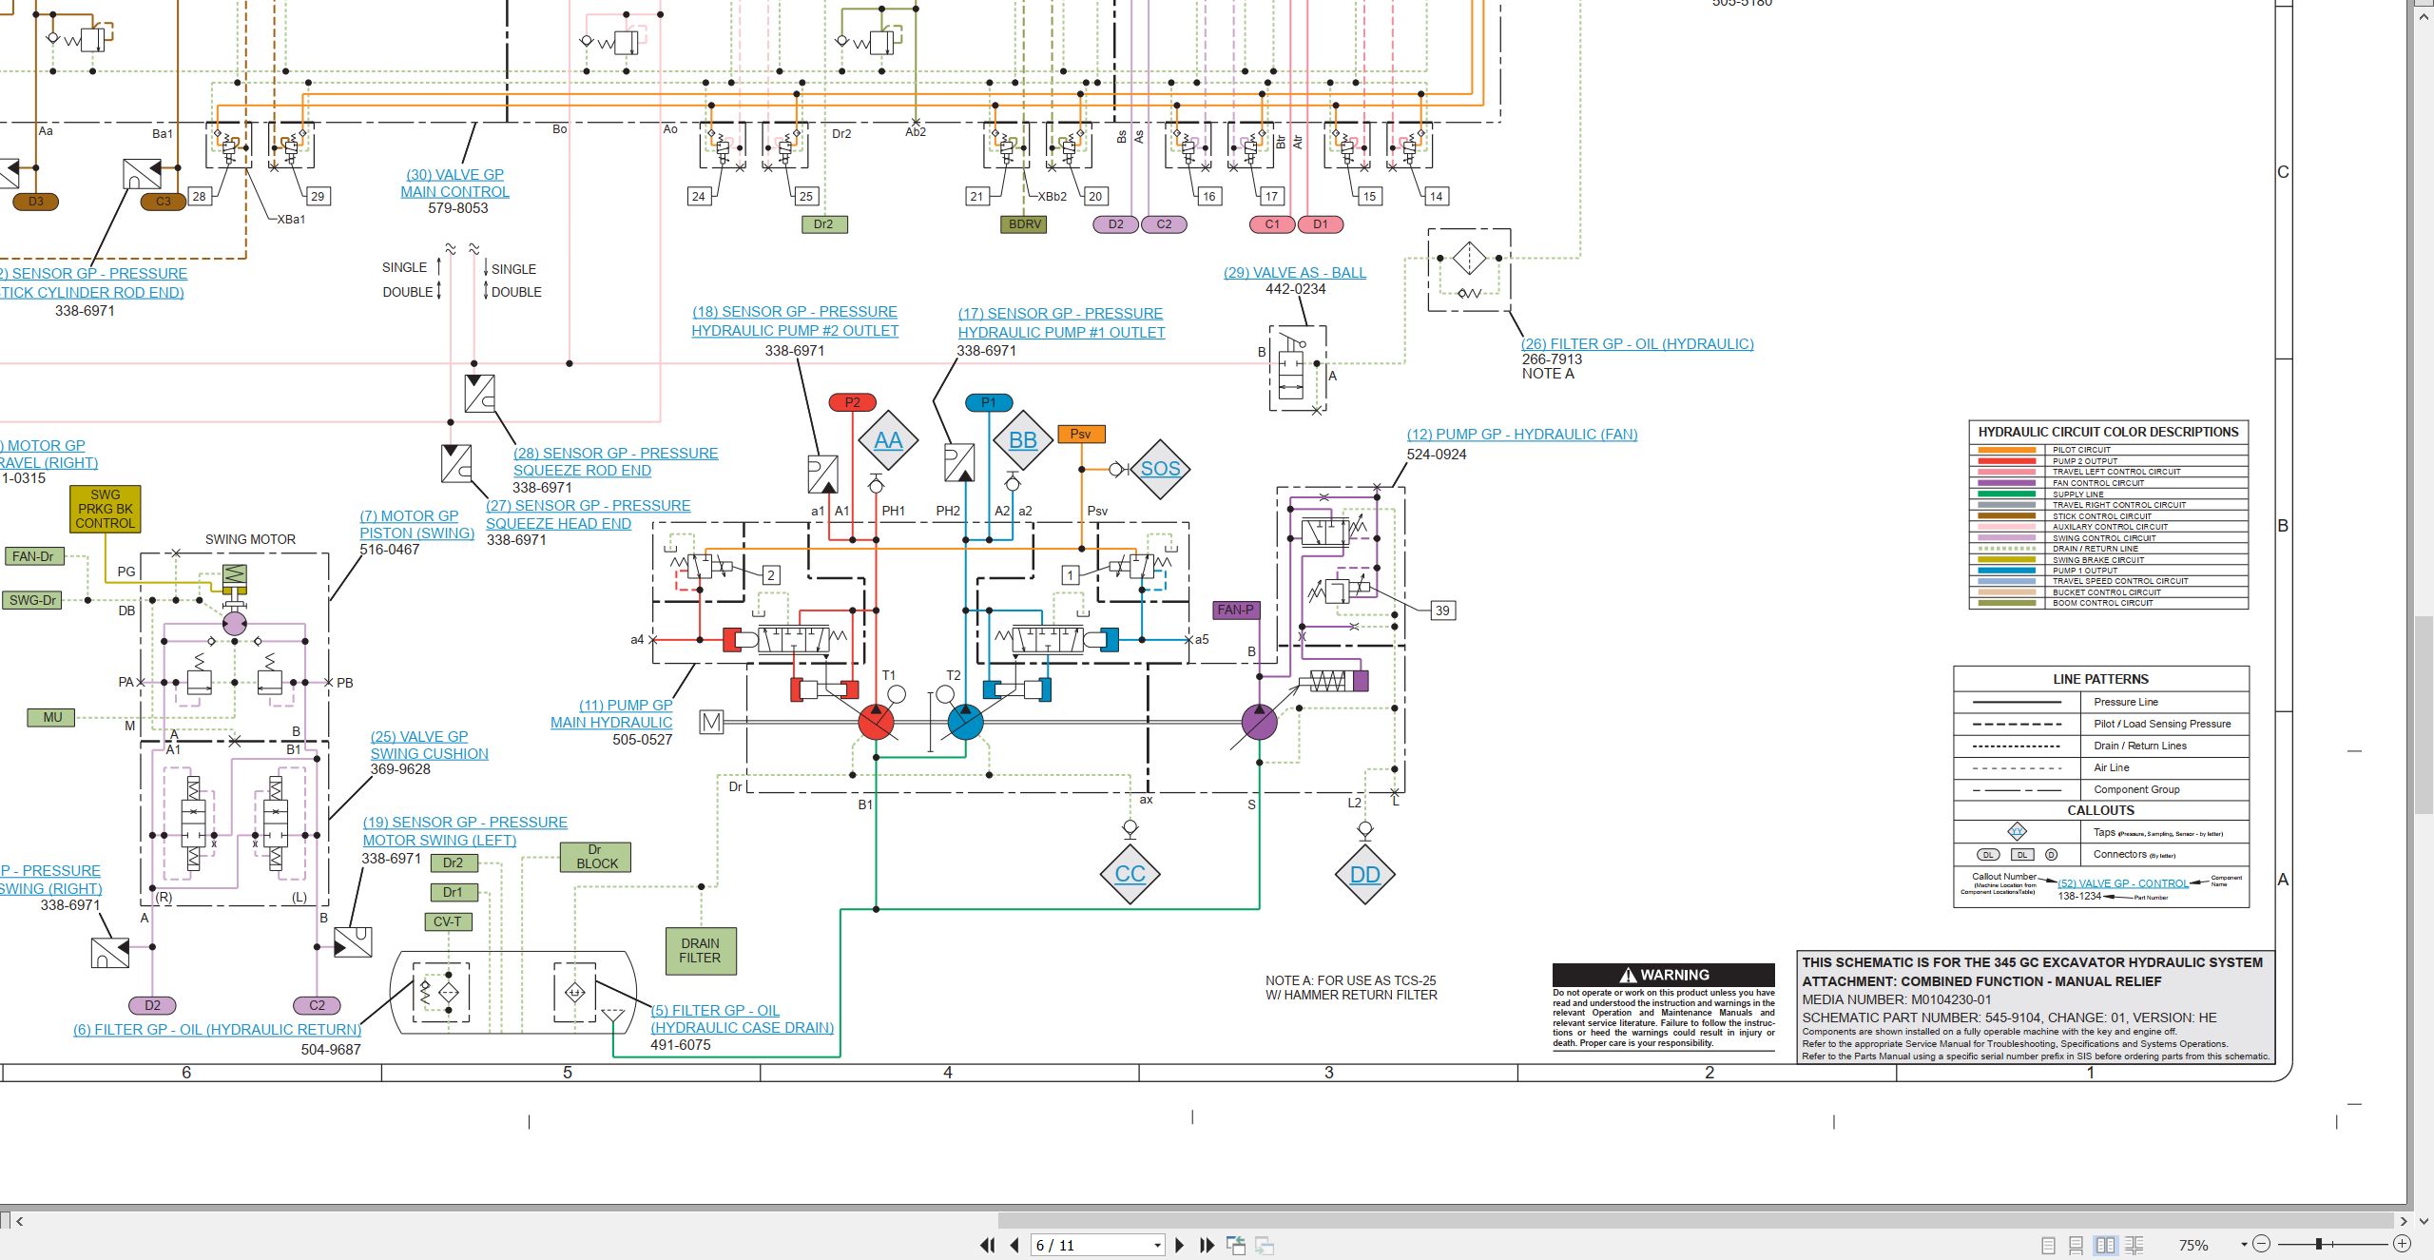Click the horizontal scrollbar thumb
Screen dimensions: 2434x1260
(1695, 1220)
